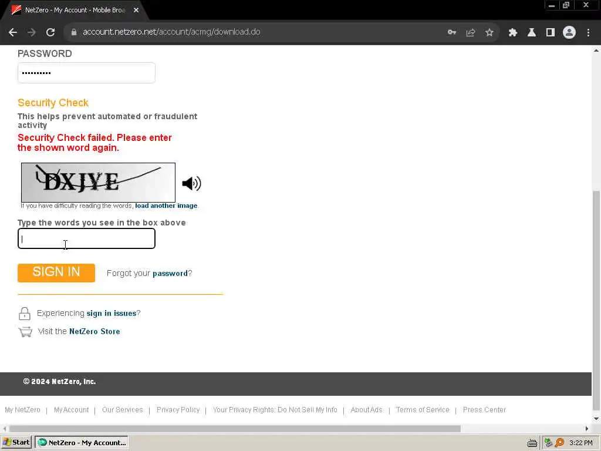Open the saved passwords key icon
This screenshot has width=601, height=451.
pyautogui.click(x=452, y=32)
